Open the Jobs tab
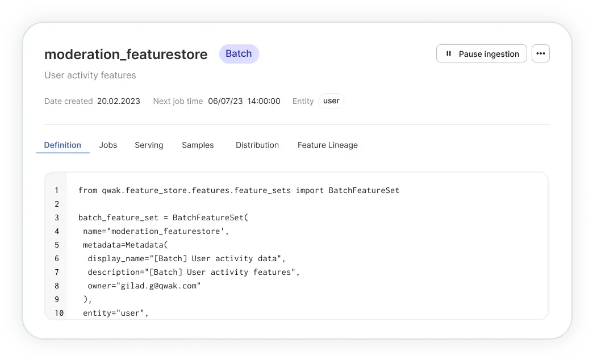Image resolution: width=593 pixels, height=360 pixels. click(x=108, y=145)
